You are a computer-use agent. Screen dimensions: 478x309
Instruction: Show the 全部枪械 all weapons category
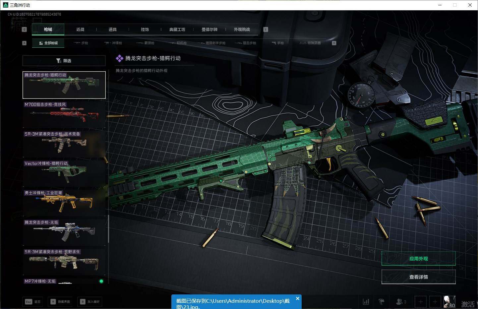48,43
